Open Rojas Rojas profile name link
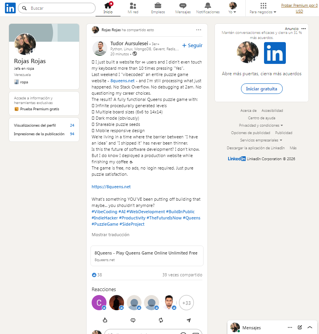The image size is (319, 334). (x=30, y=61)
